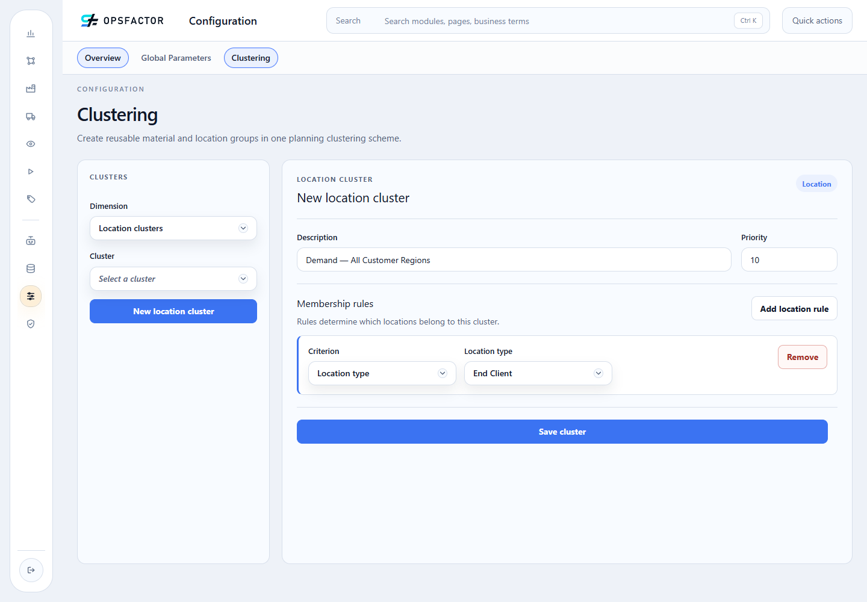Click the Location badge
Viewport: 867px width, 602px height.
816,184
